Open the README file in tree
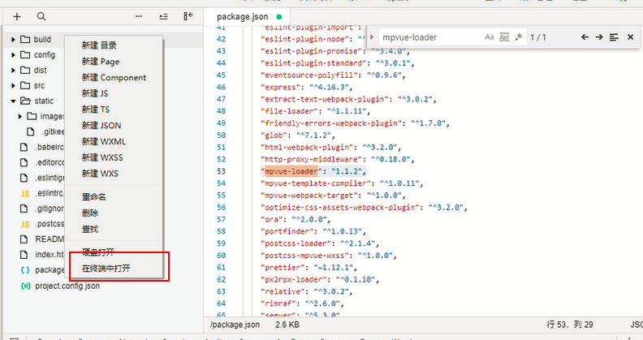This screenshot has width=643, height=340. point(50,239)
